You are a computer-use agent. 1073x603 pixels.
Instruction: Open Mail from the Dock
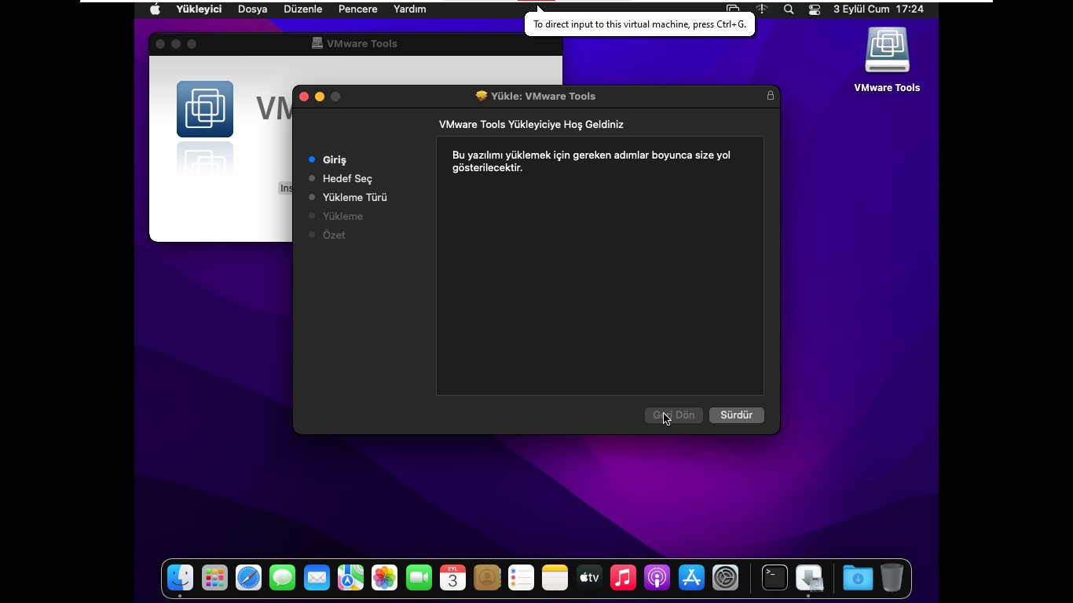click(317, 579)
